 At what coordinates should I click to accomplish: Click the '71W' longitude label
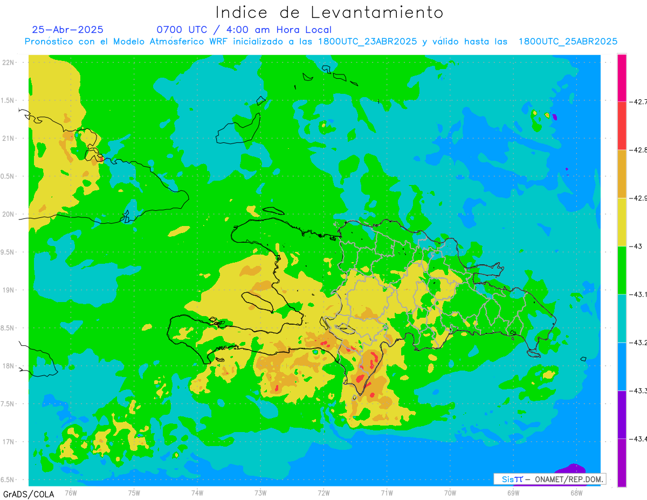(387, 492)
